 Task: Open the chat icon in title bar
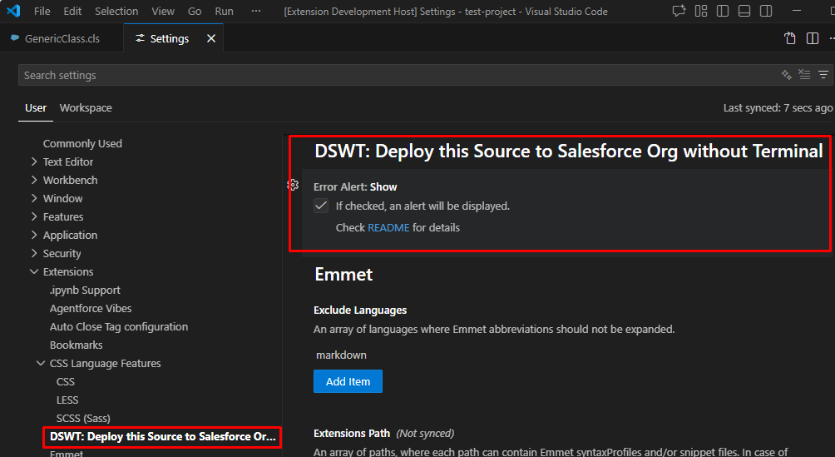(x=679, y=11)
